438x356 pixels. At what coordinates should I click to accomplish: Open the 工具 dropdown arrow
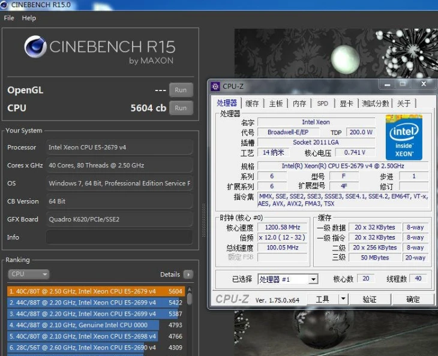click(x=343, y=300)
